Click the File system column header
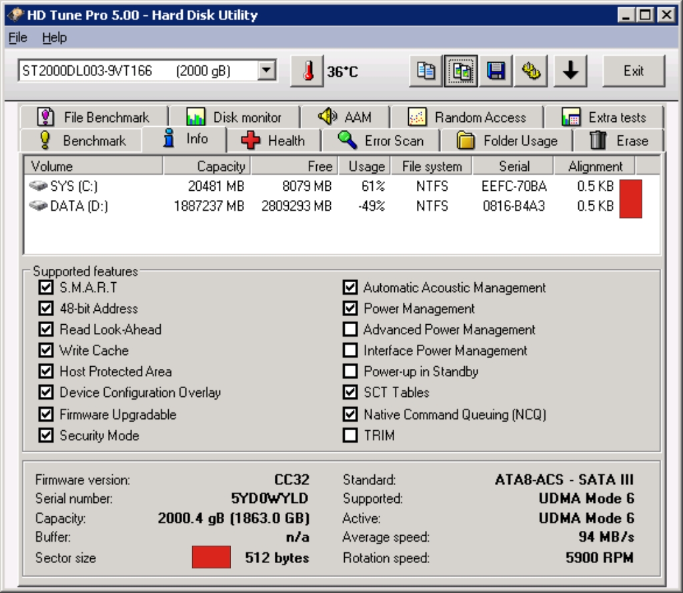 point(432,166)
